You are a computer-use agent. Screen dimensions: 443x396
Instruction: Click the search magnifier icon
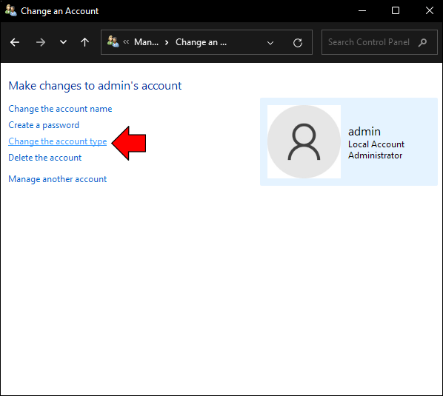[x=423, y=42]
